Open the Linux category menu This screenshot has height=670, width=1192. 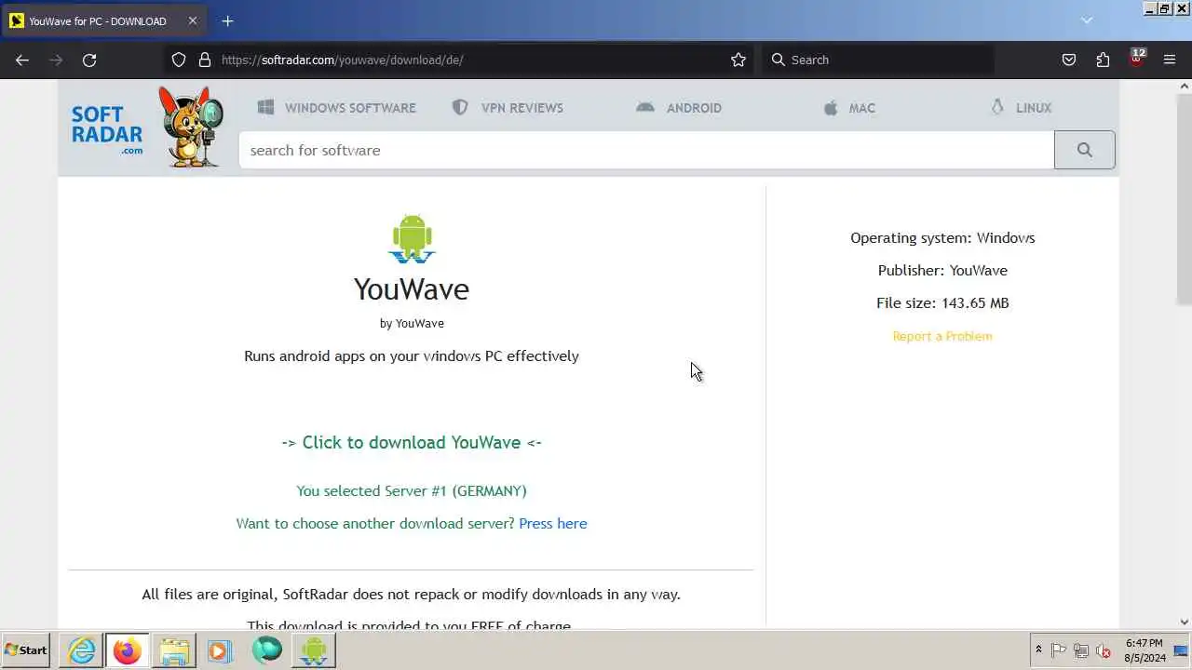(x=1021, y=108)
